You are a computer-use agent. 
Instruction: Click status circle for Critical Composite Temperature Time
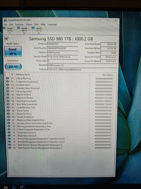pos(9,129)
